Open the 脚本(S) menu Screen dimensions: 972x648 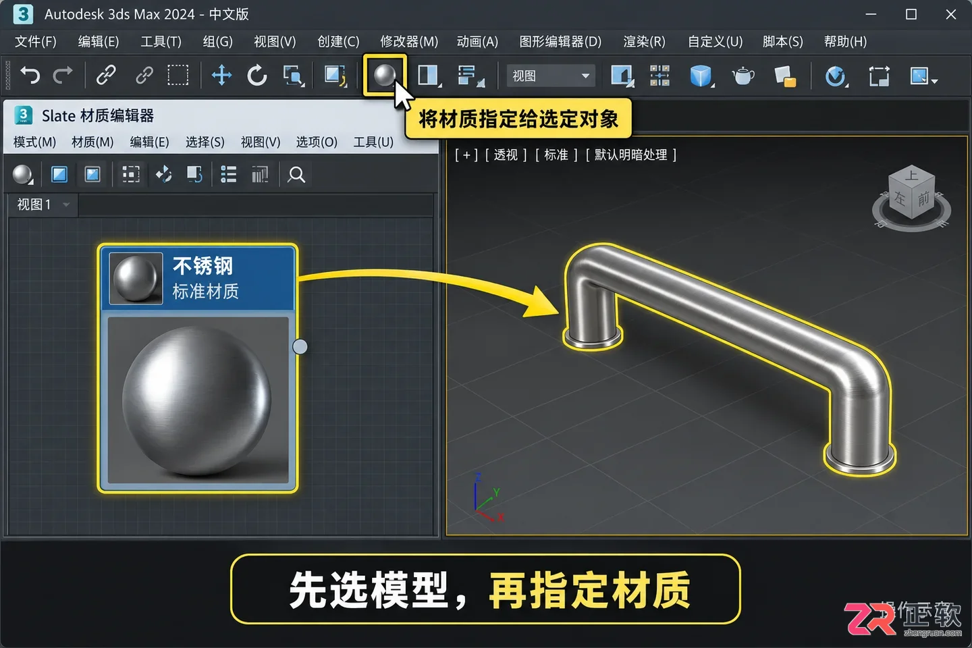tap(782, 42)
